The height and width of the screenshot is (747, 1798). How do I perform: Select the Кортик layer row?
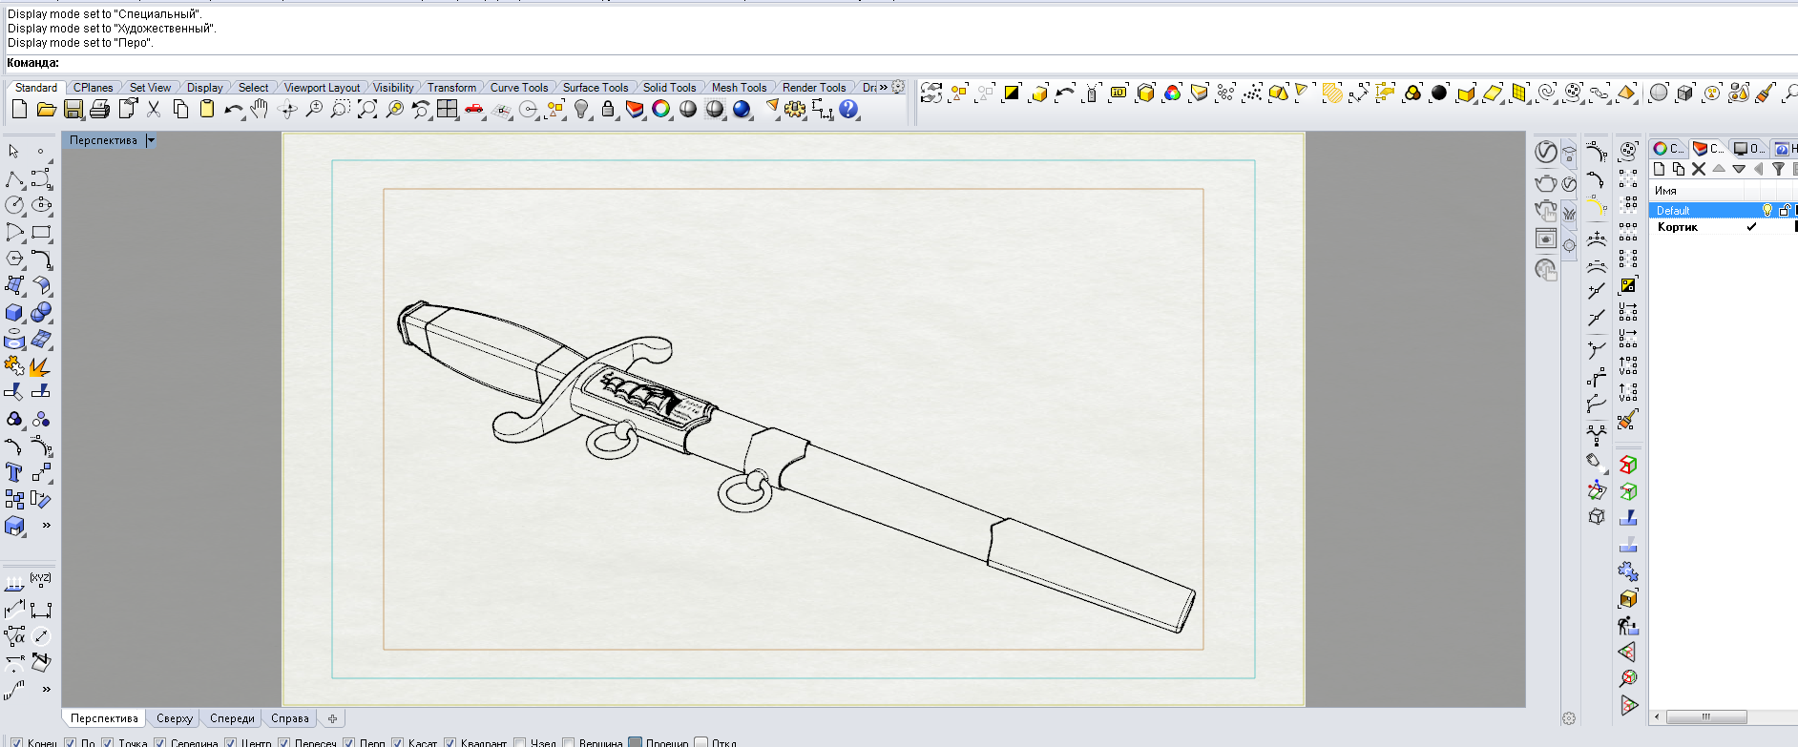coord(1723,227)
